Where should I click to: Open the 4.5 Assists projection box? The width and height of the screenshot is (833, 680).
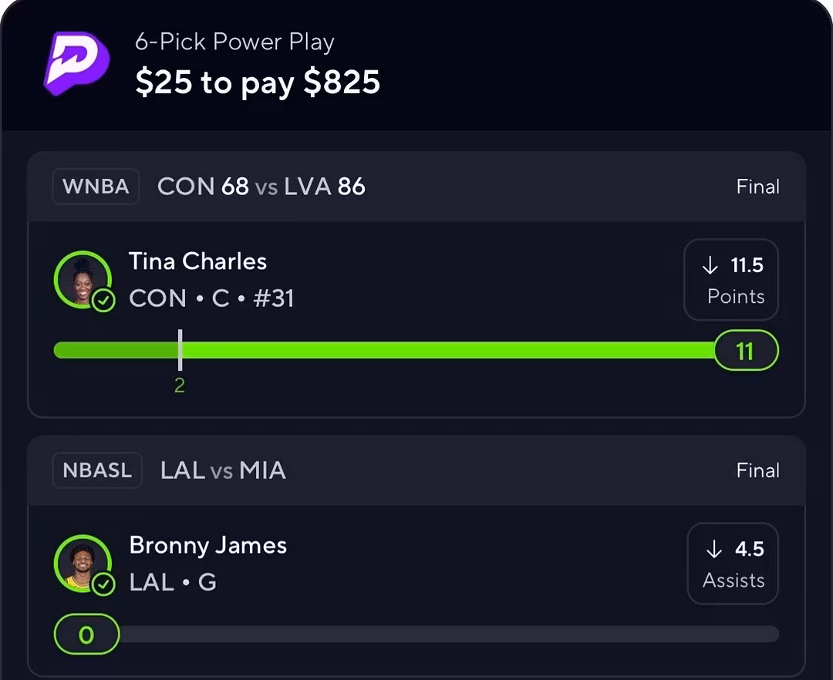[734, 564]
